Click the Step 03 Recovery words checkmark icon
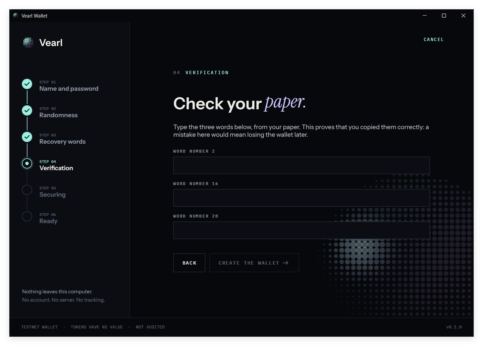Screen dimensions: 483x346 pyautogui.click(x=27, y=137)
